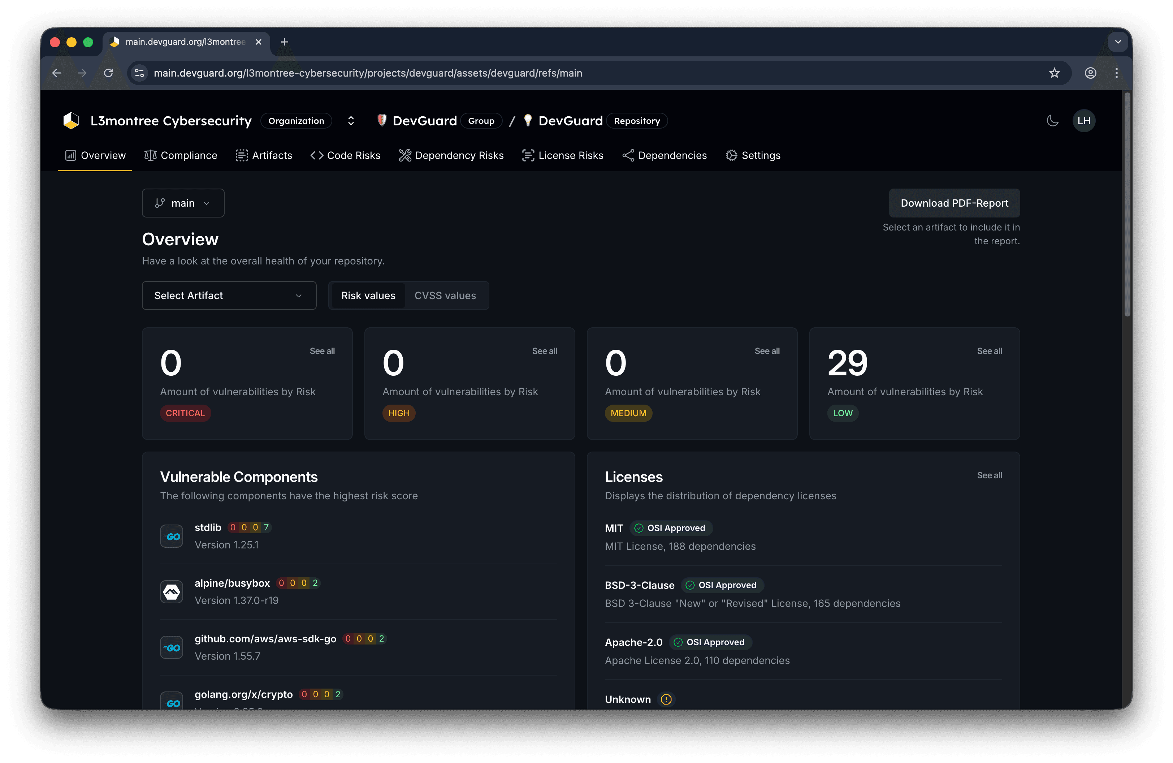Screen dimensions: 1173x763
Task: Open the LH user avatar
Action: coord(1084,120)
